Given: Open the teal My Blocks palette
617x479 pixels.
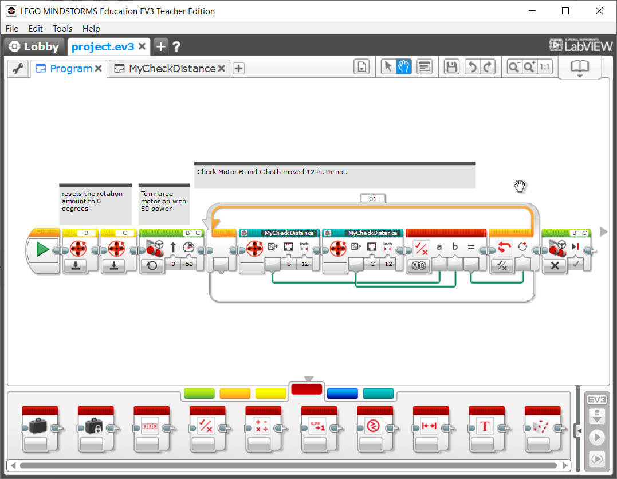Looking at the screenshot, I should click(378, 393).
